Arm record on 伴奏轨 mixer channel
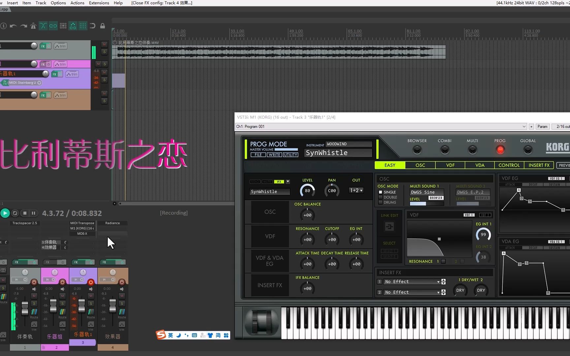The image size is (570, 356). (34, 282)
